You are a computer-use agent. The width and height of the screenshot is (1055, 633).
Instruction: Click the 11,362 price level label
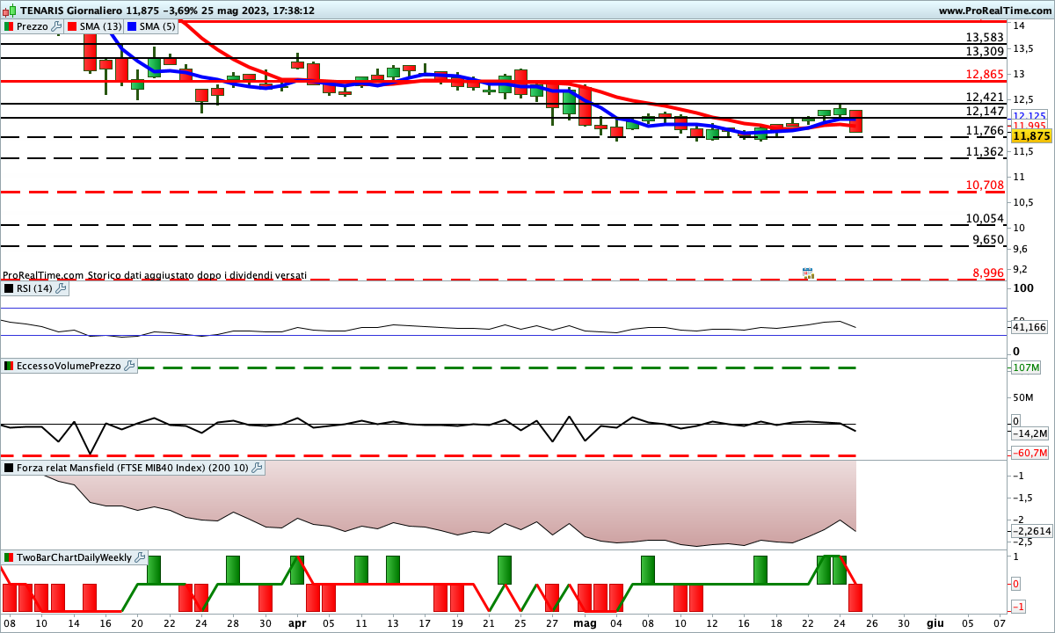(x=985, y=152)
